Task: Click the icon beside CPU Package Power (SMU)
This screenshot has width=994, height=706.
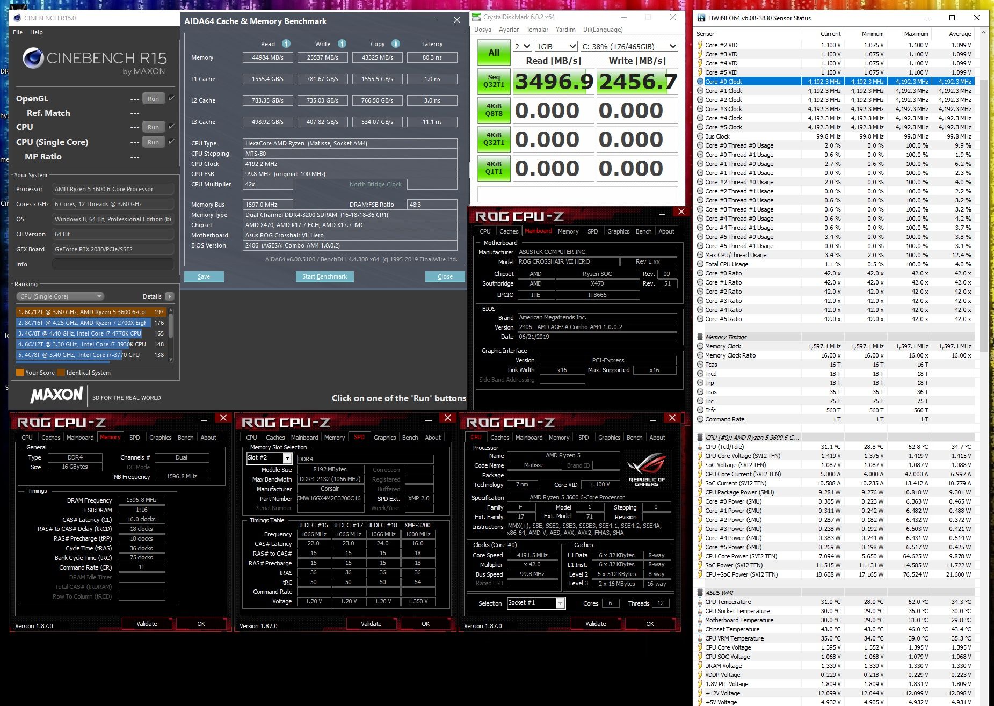Action: tap(700, 492)
